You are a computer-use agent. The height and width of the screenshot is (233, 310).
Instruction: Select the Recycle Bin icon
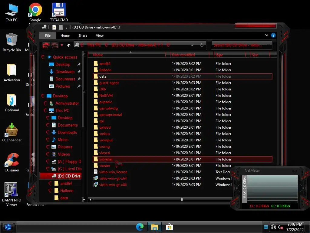click(x=12, y=42)
